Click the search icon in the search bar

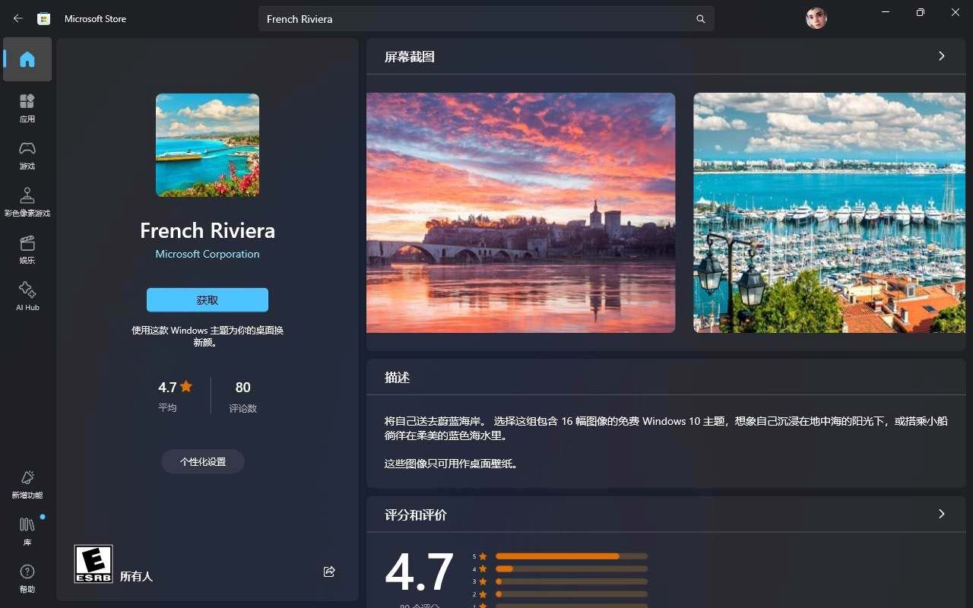700,19
